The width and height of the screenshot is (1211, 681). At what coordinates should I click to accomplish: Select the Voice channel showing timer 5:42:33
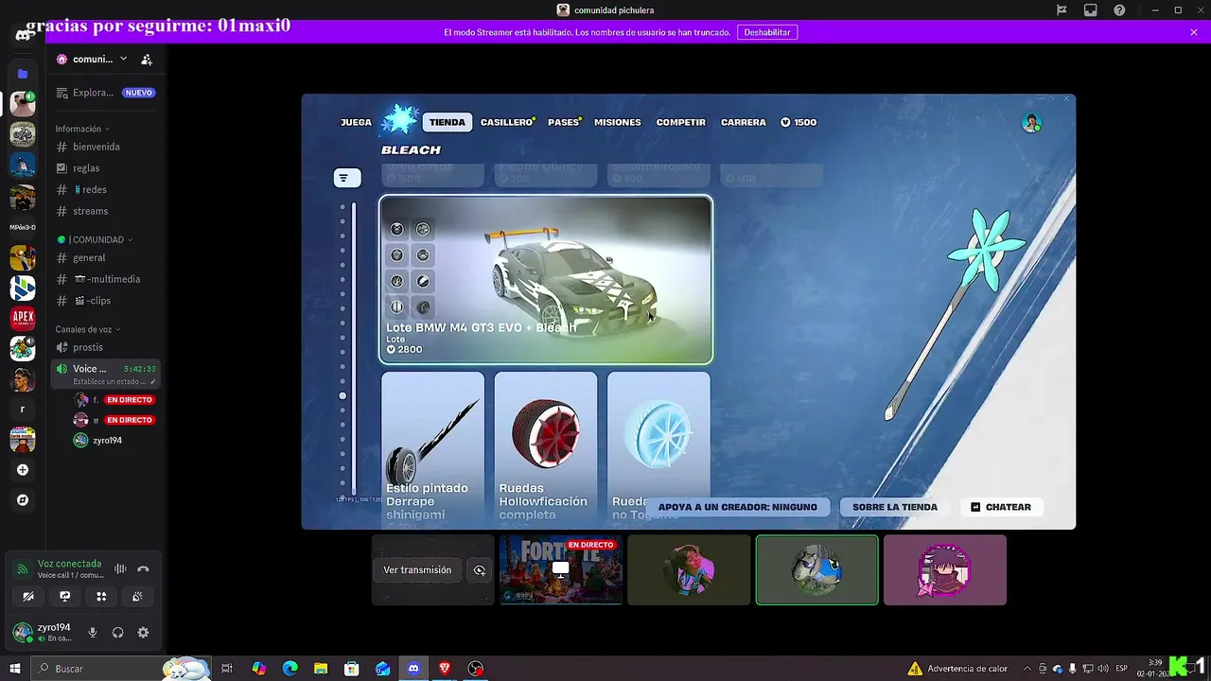(106, 369)
